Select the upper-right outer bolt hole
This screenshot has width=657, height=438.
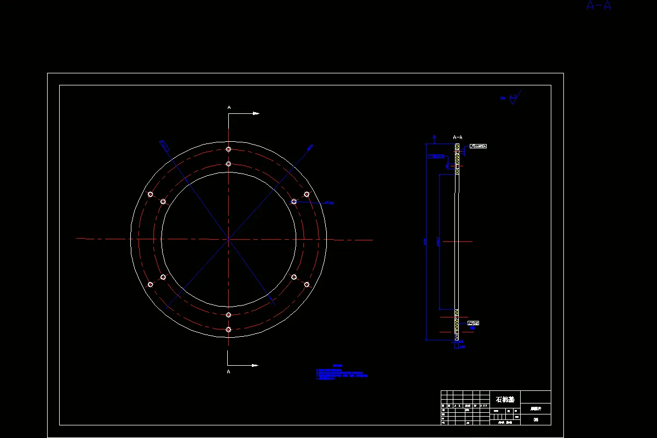pos(307,194)
